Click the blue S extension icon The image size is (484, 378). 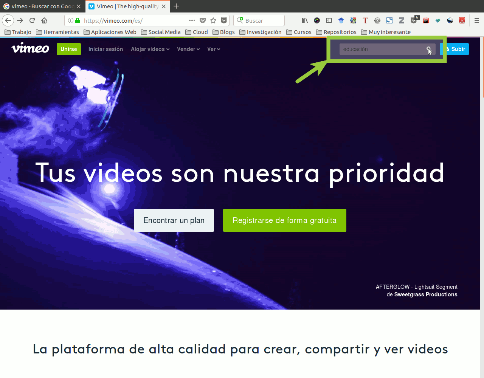[389, 20]
